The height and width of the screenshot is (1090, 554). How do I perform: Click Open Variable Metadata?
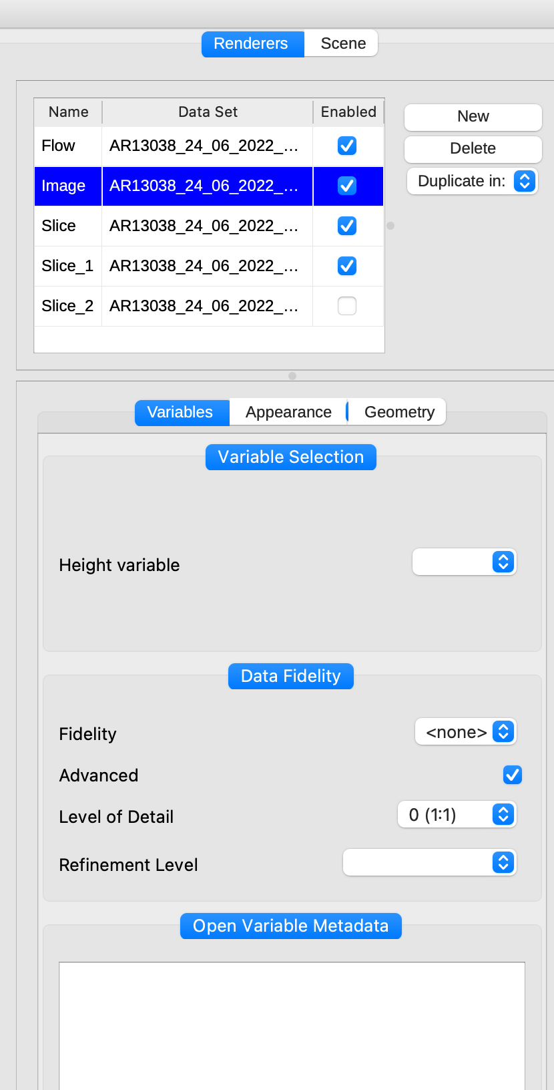290,926
